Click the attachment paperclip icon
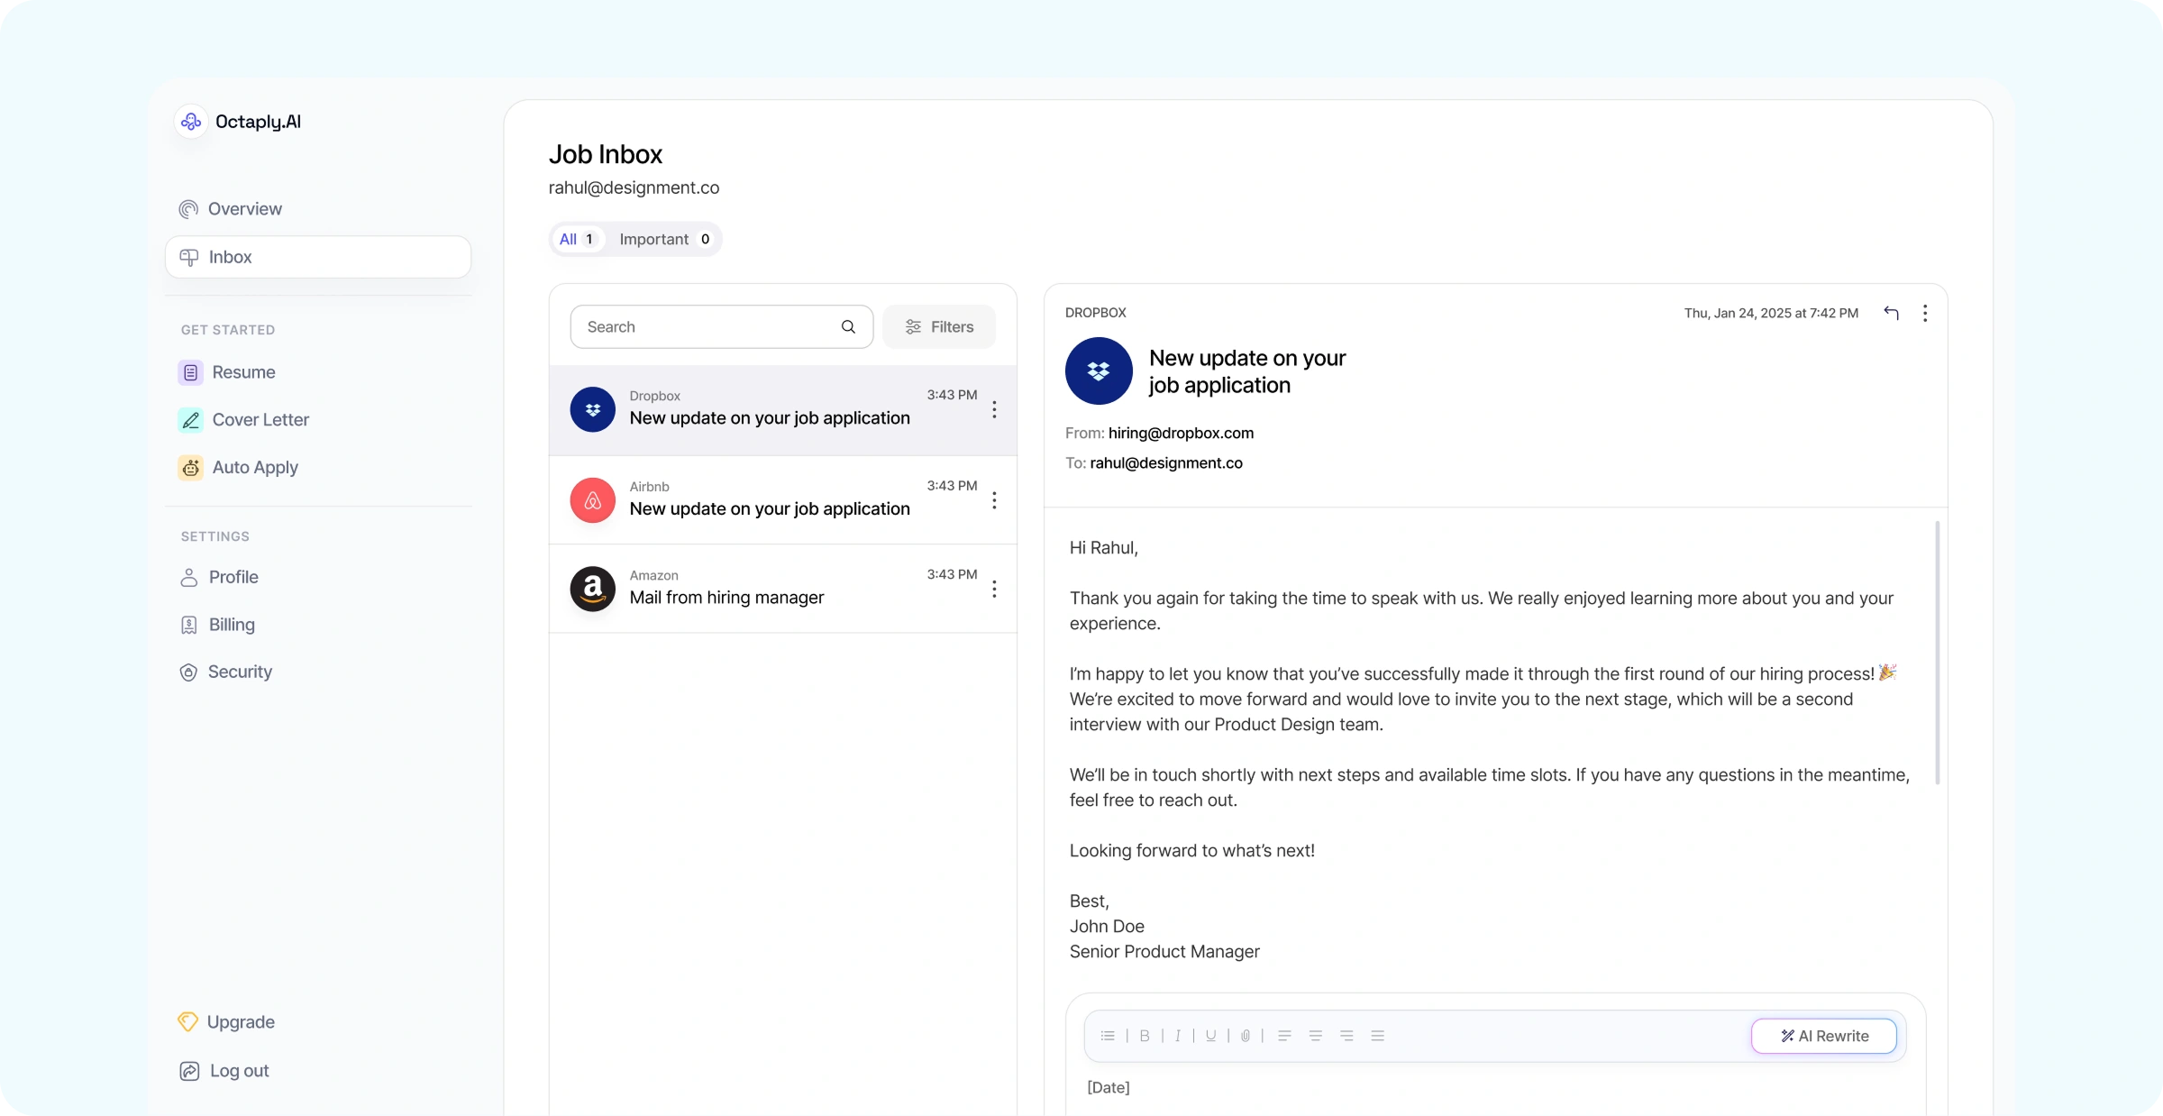The width and height of the screenshot is (2163, 1116). pyautogui.click(x=1246, y=1036)
